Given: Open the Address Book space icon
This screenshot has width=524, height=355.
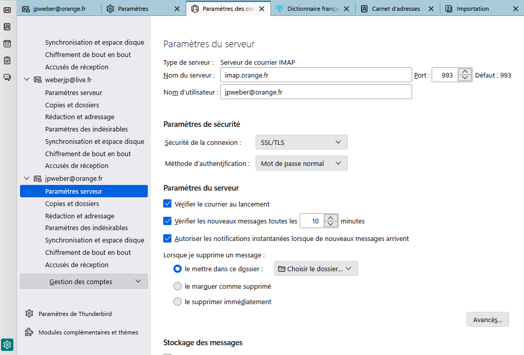Looking at the screenshot, I should click(x=7, y=27).
